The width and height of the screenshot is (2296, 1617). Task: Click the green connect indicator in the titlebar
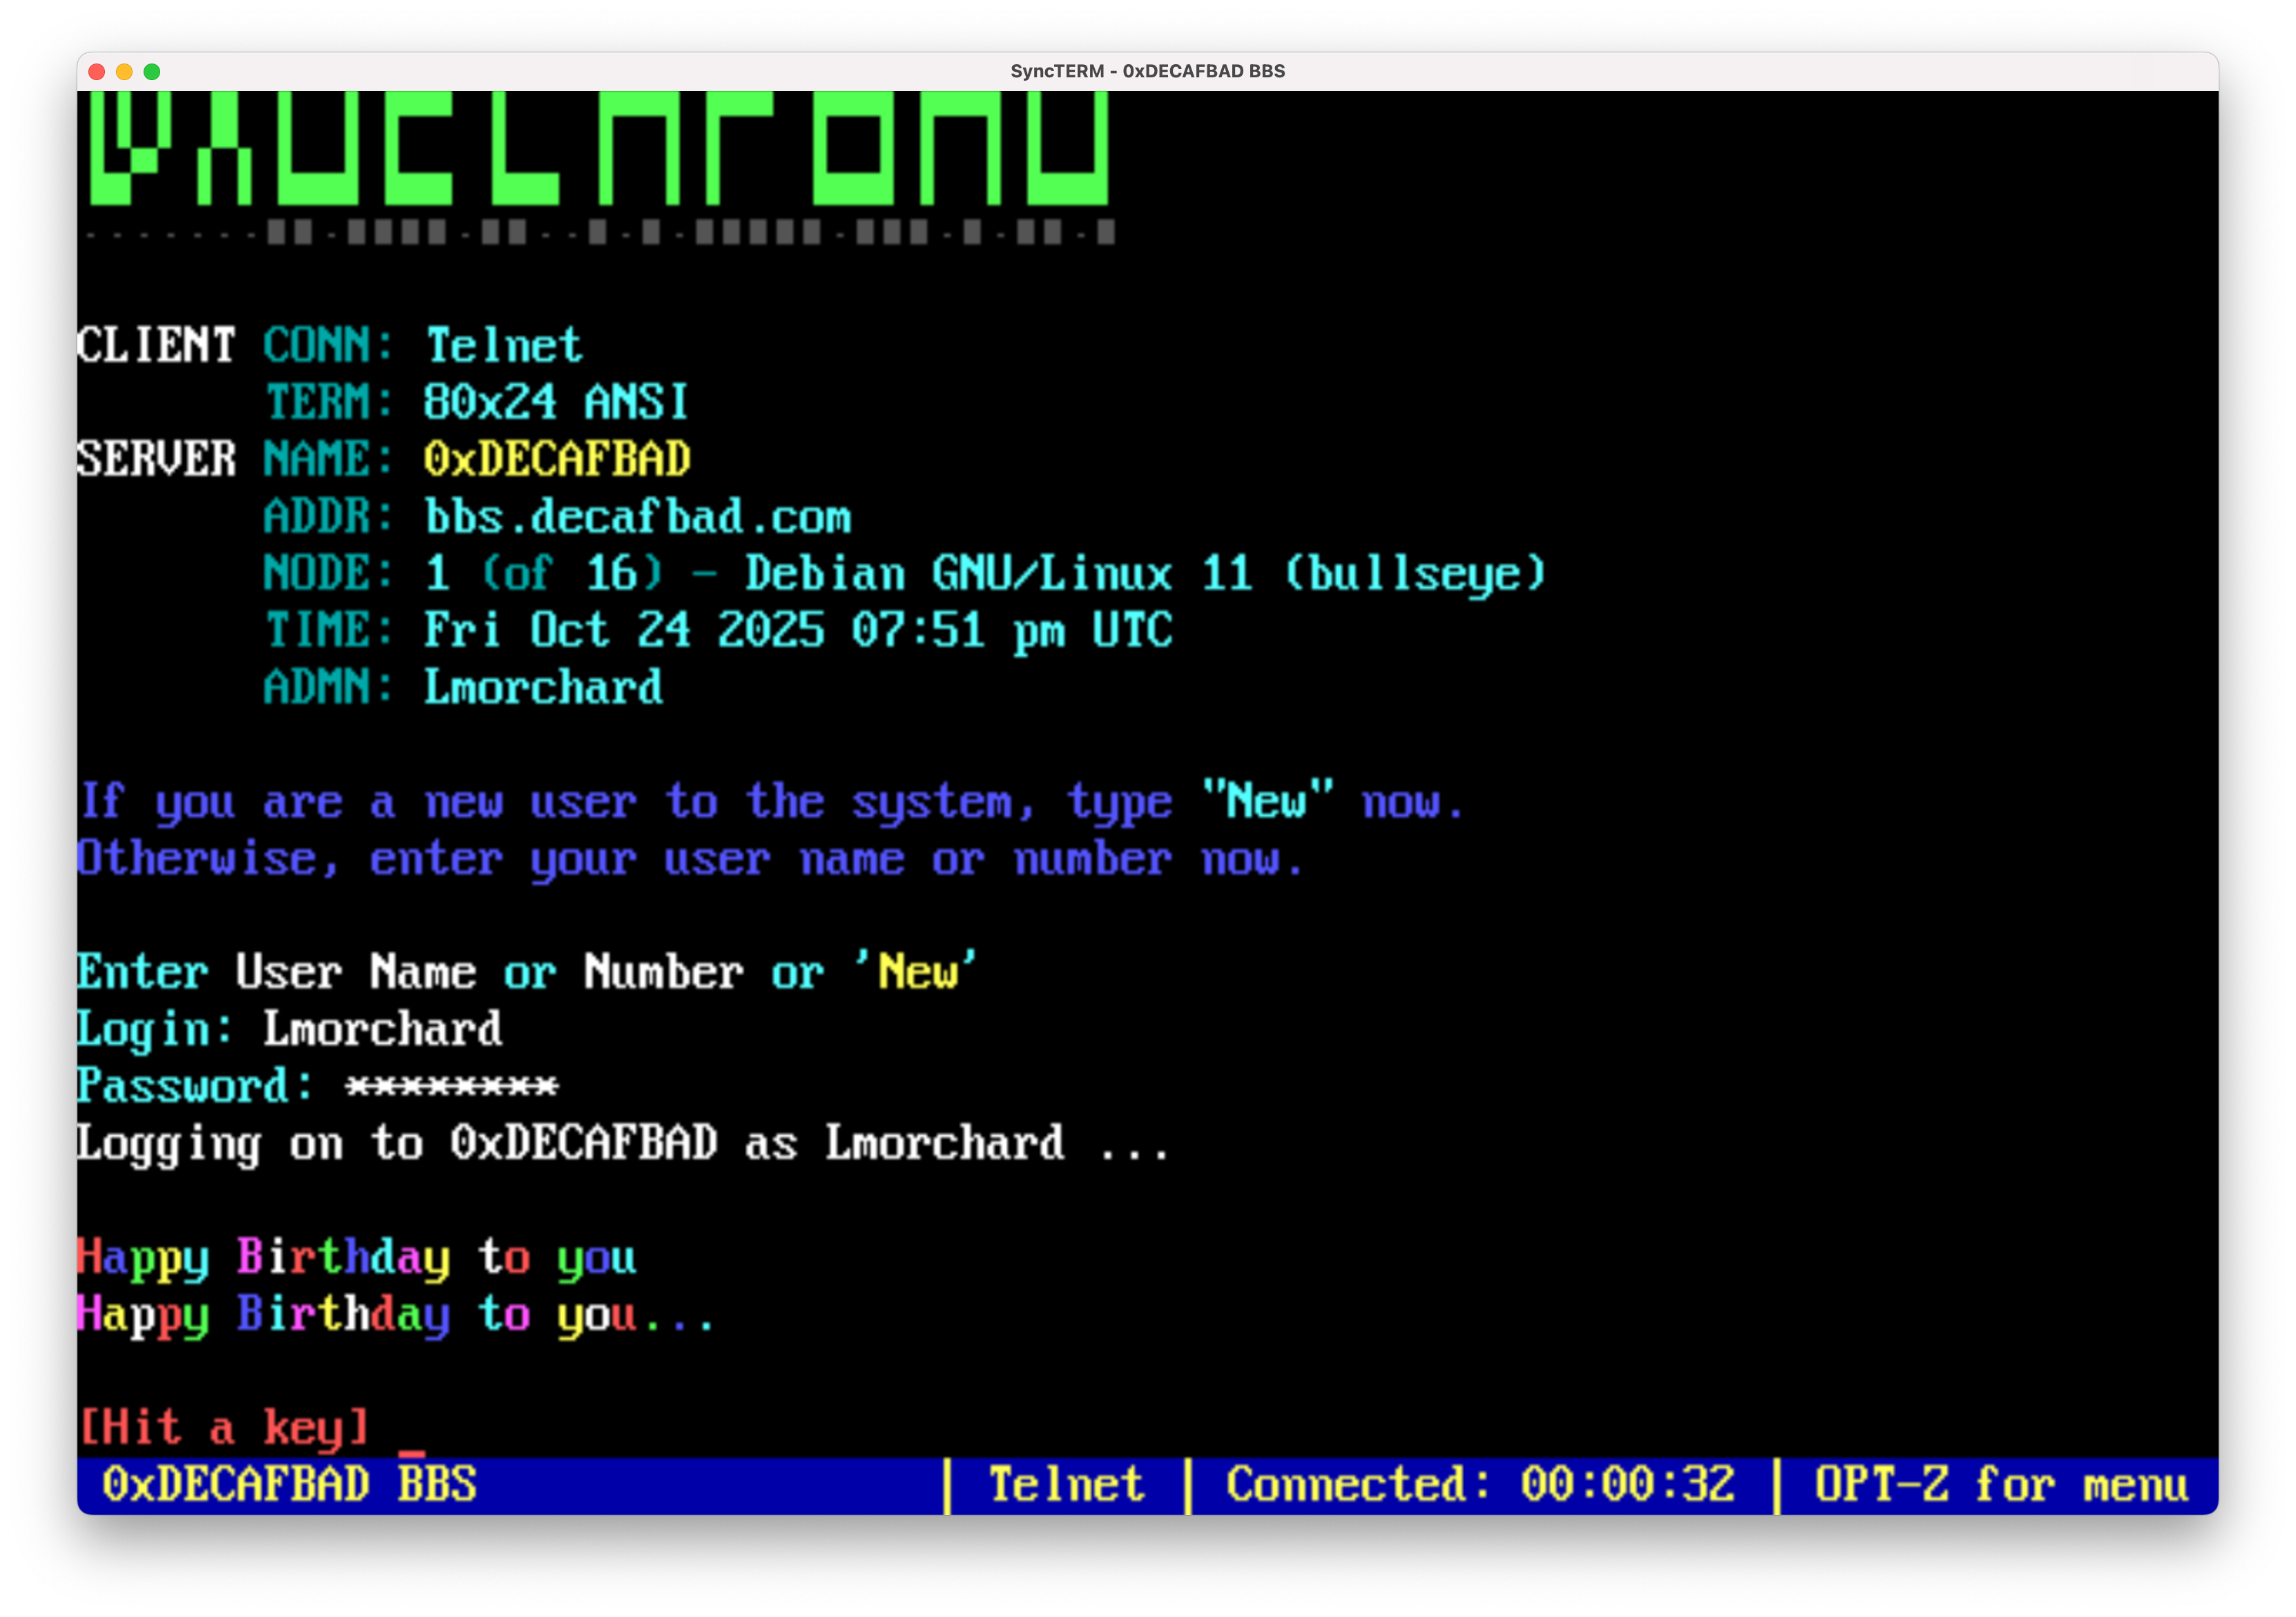click(151, 71)
